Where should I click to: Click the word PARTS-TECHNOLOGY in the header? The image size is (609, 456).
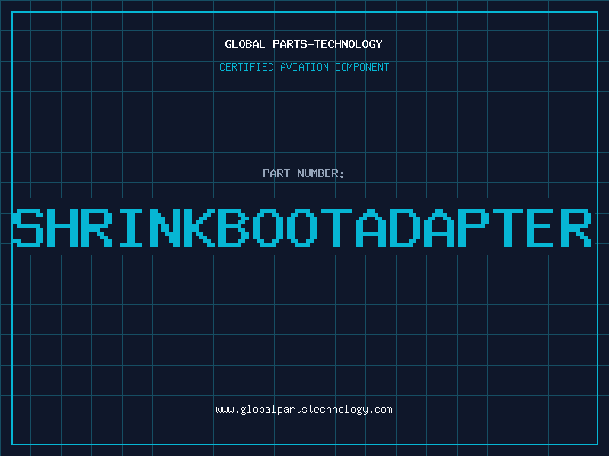pos(327,44)
